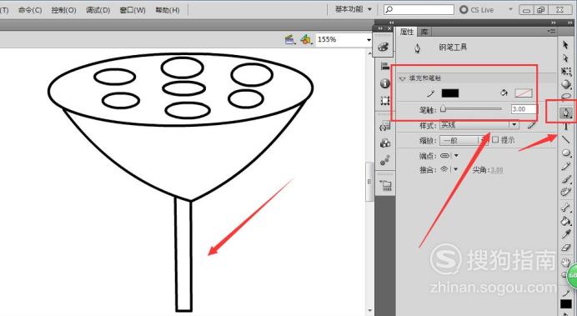Select the Subselection tool

click(x=565, y=58)
